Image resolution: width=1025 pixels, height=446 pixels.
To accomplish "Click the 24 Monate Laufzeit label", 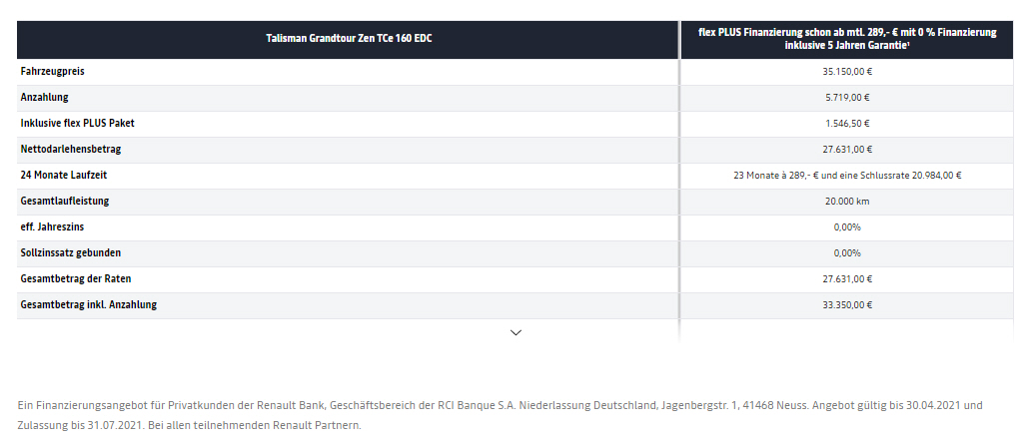I will click(65, 176).
